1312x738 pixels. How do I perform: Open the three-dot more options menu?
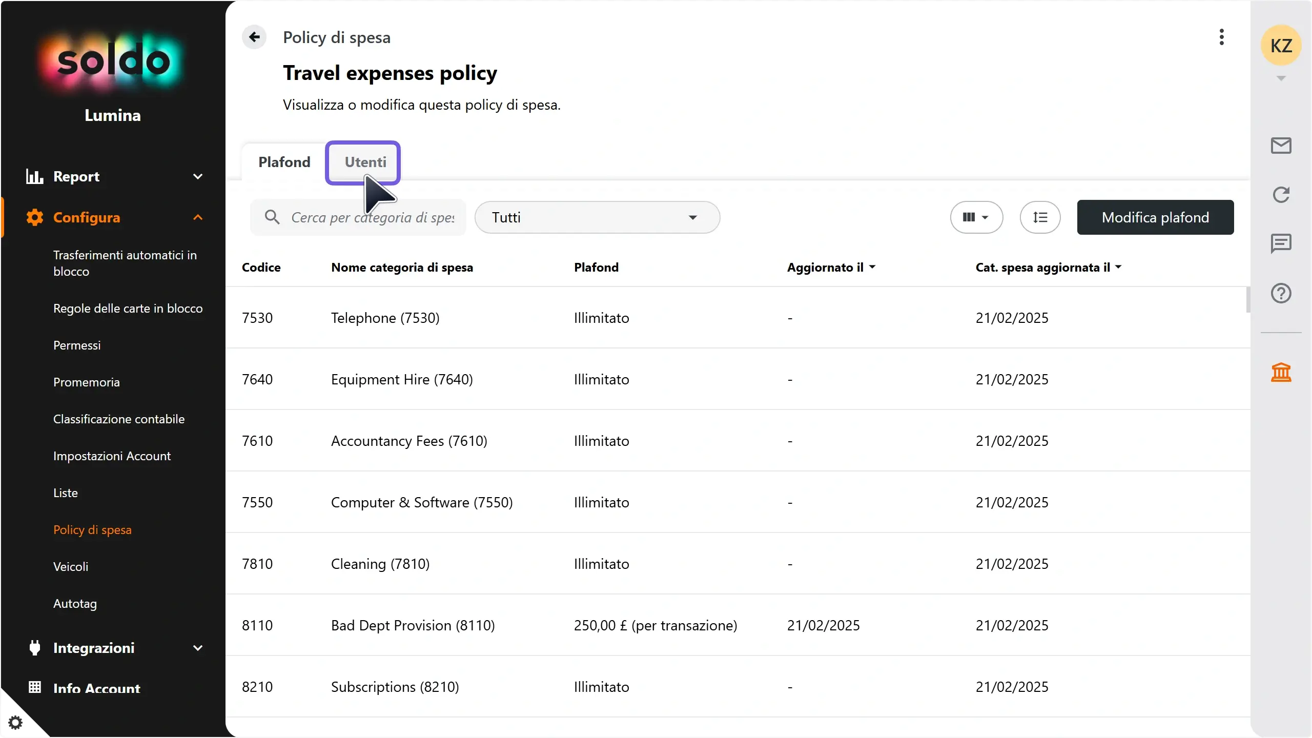tap(1222, 37)
